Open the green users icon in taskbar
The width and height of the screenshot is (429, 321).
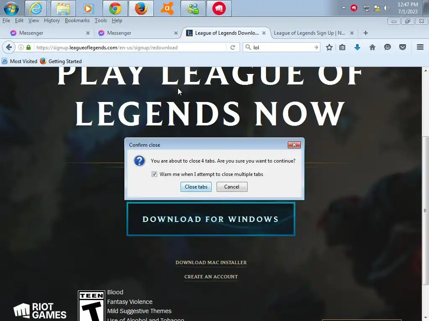pos(193,8)
